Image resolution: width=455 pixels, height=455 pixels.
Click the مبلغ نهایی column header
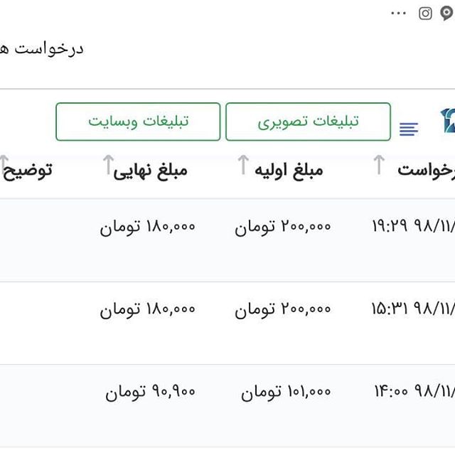pyautogui.click(x=150, y=171)
